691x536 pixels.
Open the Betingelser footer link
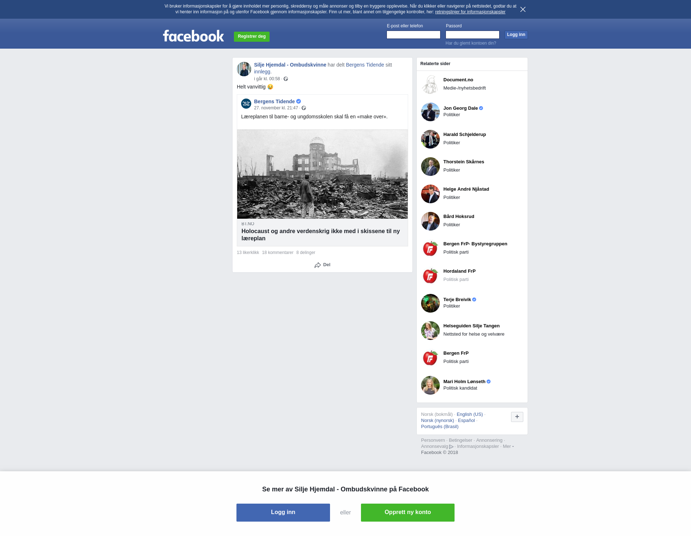click(460, 440)
